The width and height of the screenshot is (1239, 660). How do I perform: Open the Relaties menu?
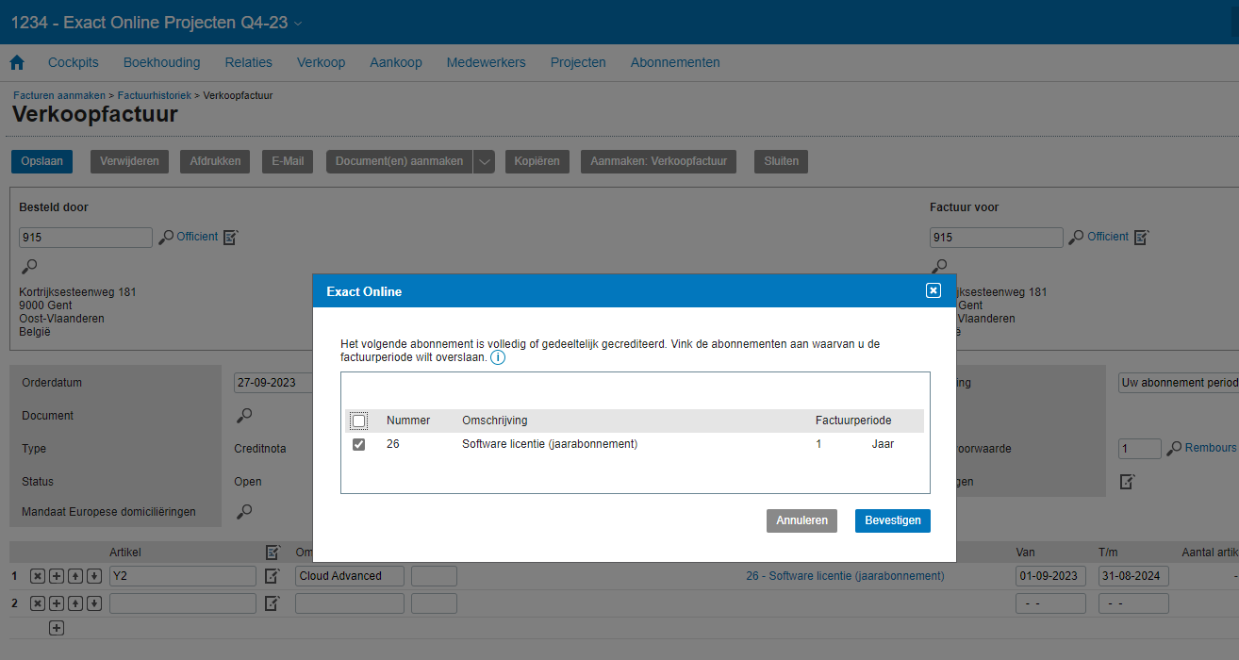click(249, 62)
